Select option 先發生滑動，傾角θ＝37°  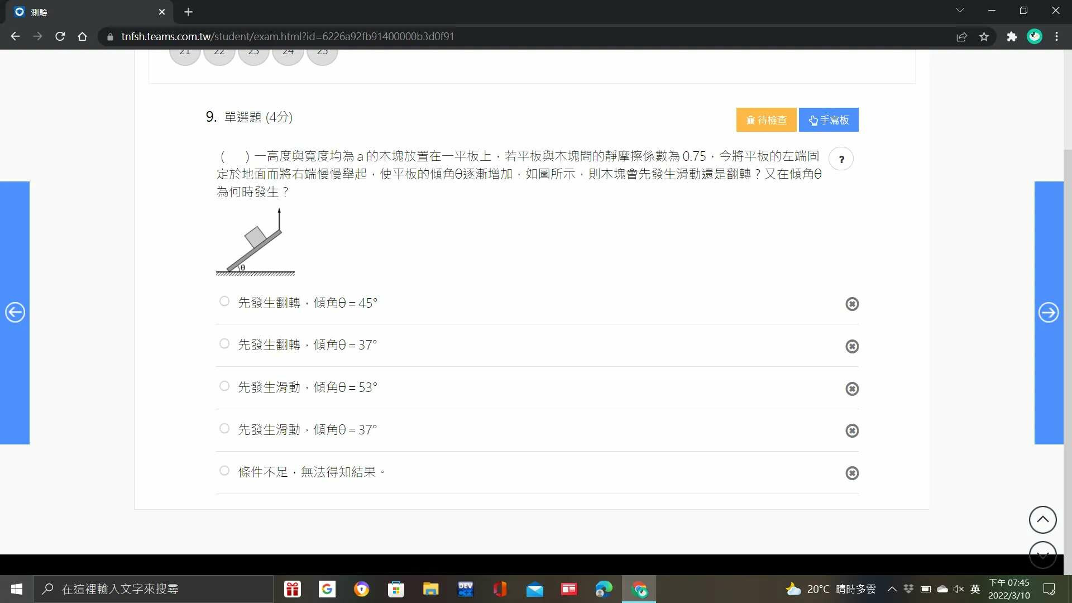[x=224, y=429]
